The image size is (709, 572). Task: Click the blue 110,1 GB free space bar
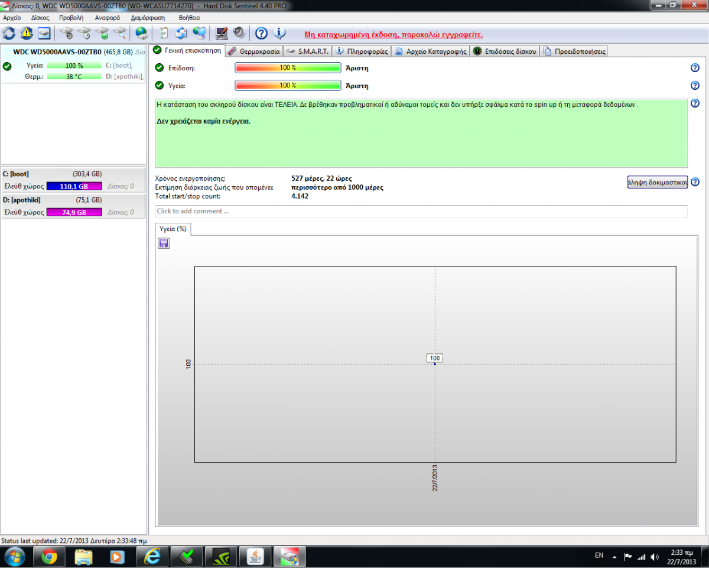pos(74,186)
